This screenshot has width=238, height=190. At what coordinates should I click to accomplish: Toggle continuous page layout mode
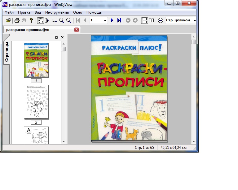point(144,20)
